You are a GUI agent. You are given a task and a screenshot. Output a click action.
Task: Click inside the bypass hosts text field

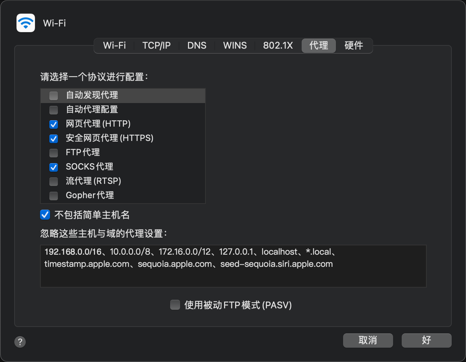tap(233, 275)
